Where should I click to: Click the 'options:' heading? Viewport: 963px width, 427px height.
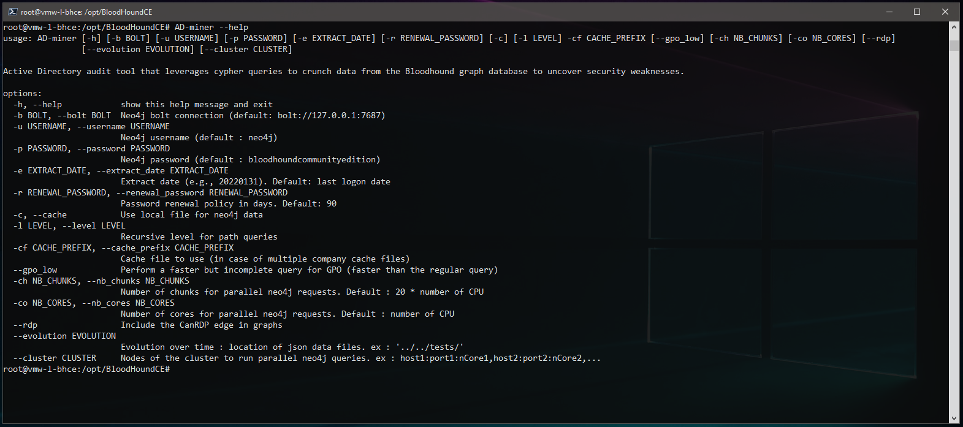23,93
